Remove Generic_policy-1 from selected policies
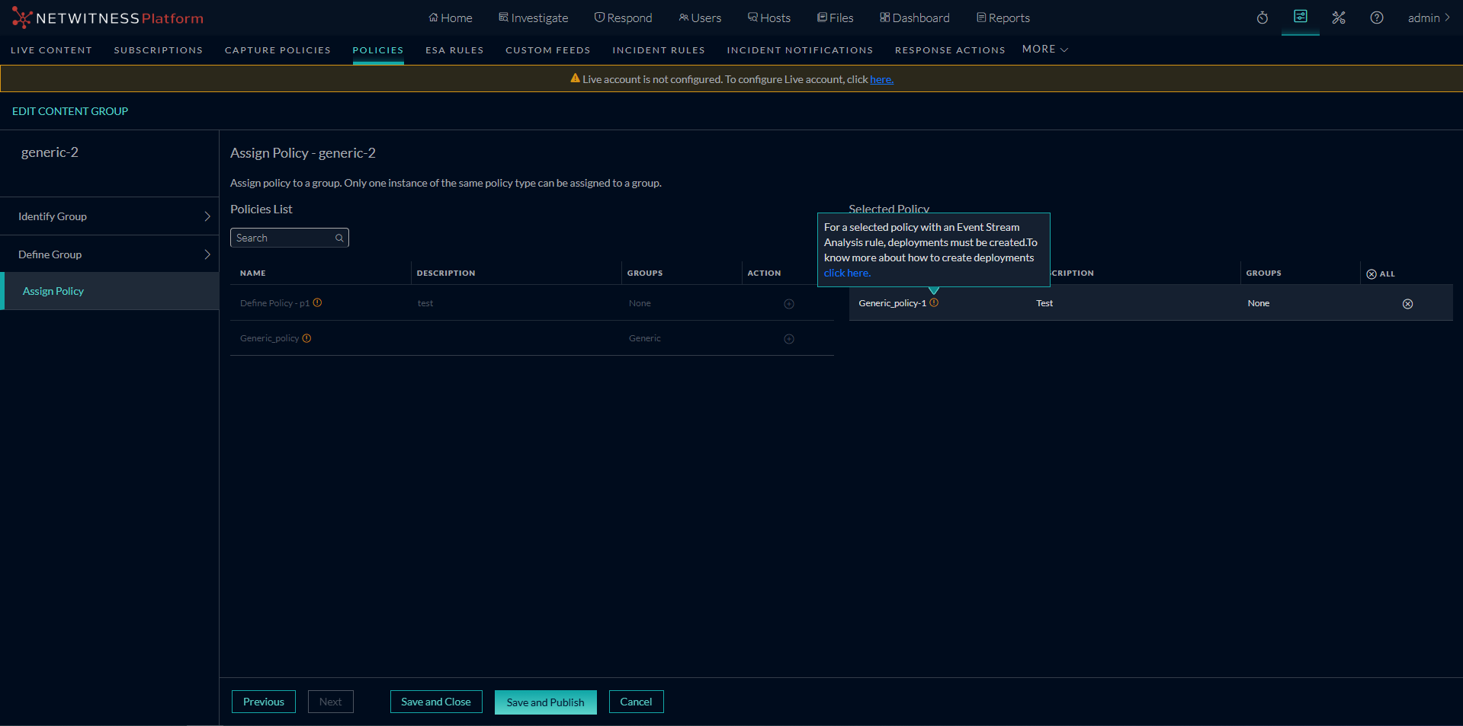The height and width of the screenshot is (726, 1463). tap(1407, 304)
